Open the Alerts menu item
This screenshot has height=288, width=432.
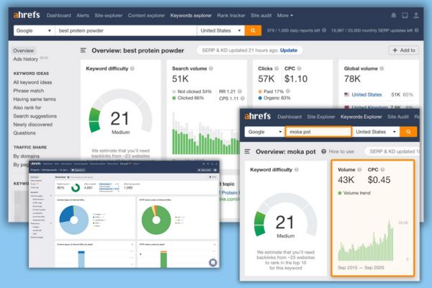tap(83, 15)
